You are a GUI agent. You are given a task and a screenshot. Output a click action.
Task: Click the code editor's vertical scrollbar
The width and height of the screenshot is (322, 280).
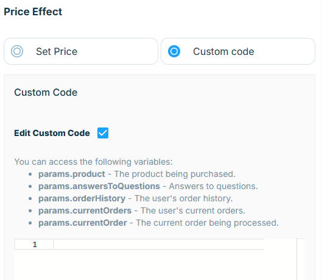click(301, 259)
